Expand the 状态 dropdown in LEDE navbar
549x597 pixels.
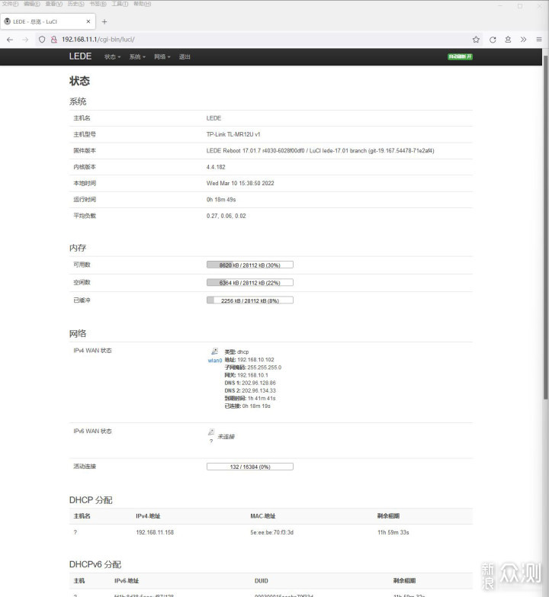[112, 56]
